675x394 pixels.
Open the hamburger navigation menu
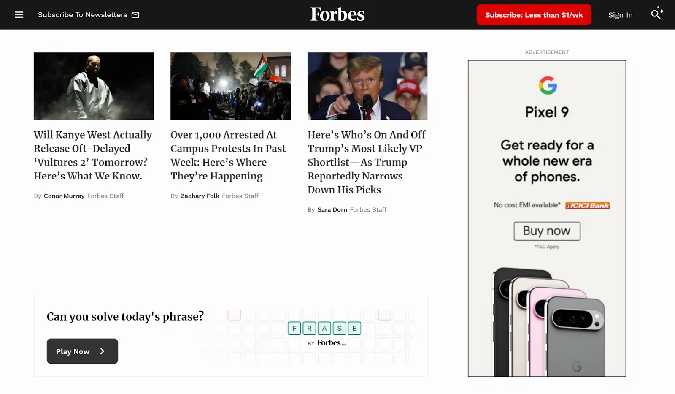pyautogui.click(x=19, y=15)
